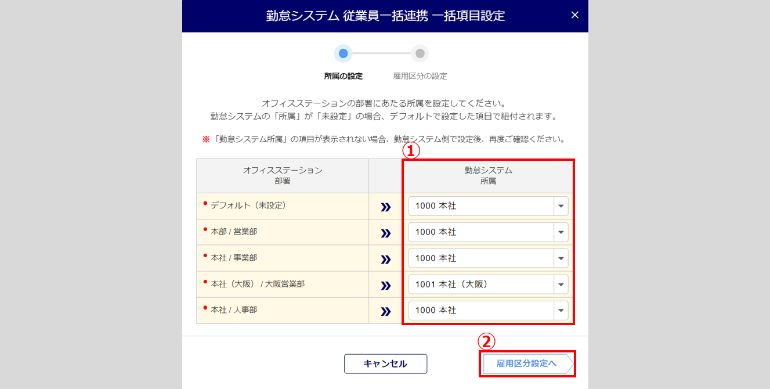Click double-arrow icon in デフォルト(未設定) row
The image size is (770, 389).
385,206
